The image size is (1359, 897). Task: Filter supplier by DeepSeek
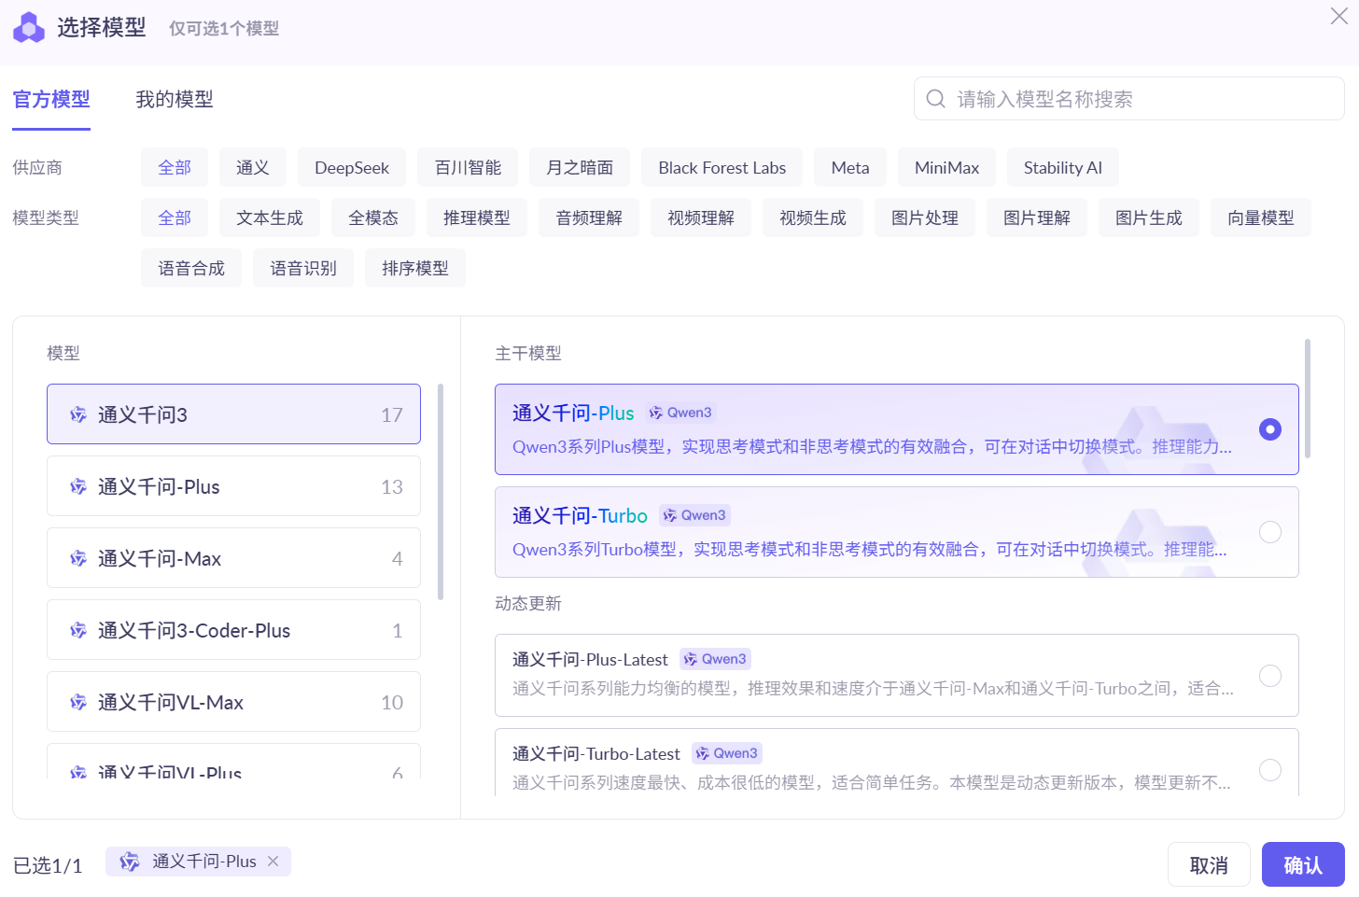click(x=352, y=167)
